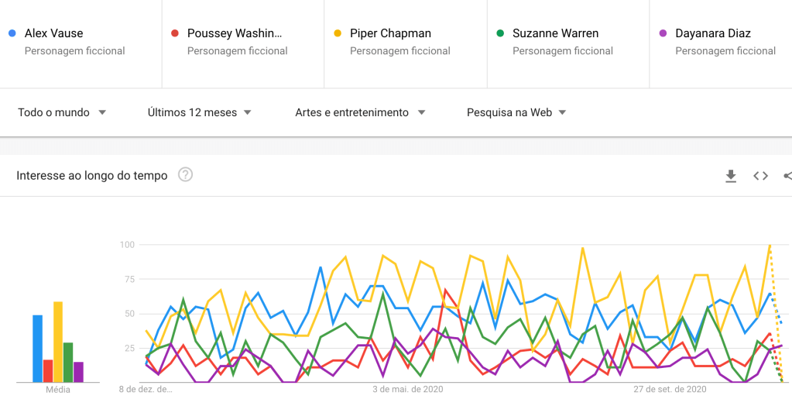Click the download chart data icon
The width and height of the screenshot is (792, 406).
tap(731, 176)
